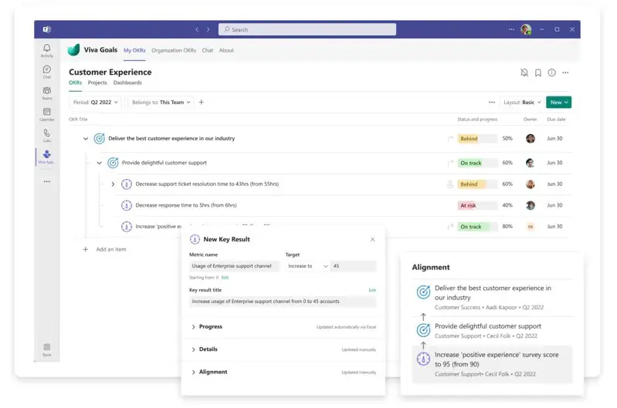
Task: Click goal icon of Provide delightful customer support
Action: [113, 163]
